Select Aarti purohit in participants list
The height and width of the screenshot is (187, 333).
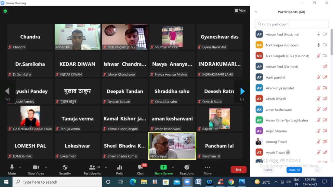(275, 77)
